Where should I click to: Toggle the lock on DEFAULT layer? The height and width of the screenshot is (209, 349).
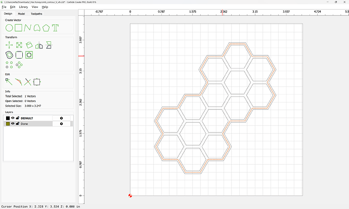point(18,118)
